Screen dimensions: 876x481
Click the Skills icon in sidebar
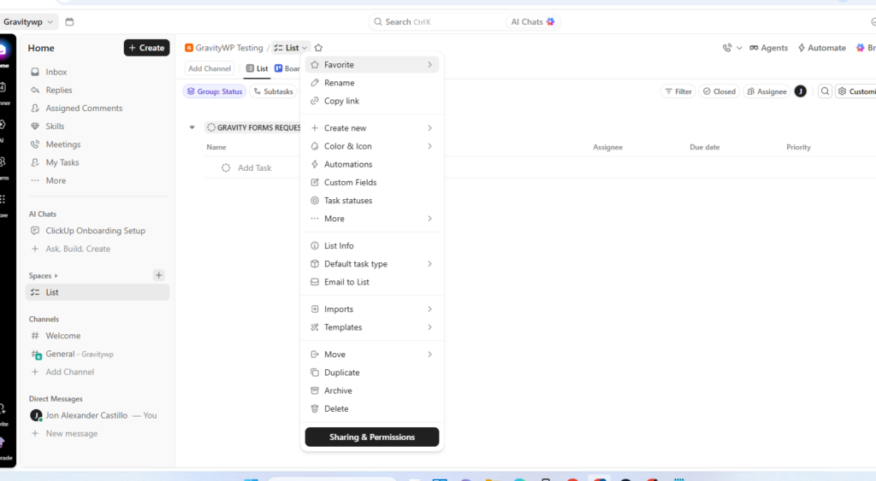(x=35, y=126)
